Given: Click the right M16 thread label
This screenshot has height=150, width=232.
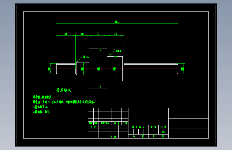Looking at the screenshot, I should tap(182, 69).
